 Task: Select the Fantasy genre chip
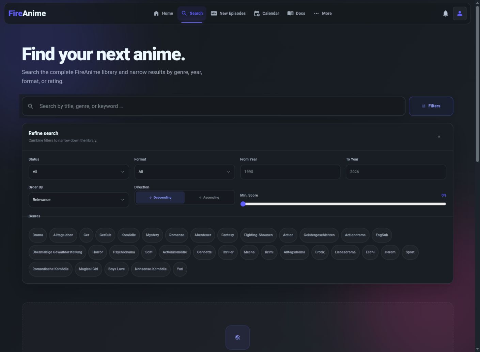(x=228, y=235)
